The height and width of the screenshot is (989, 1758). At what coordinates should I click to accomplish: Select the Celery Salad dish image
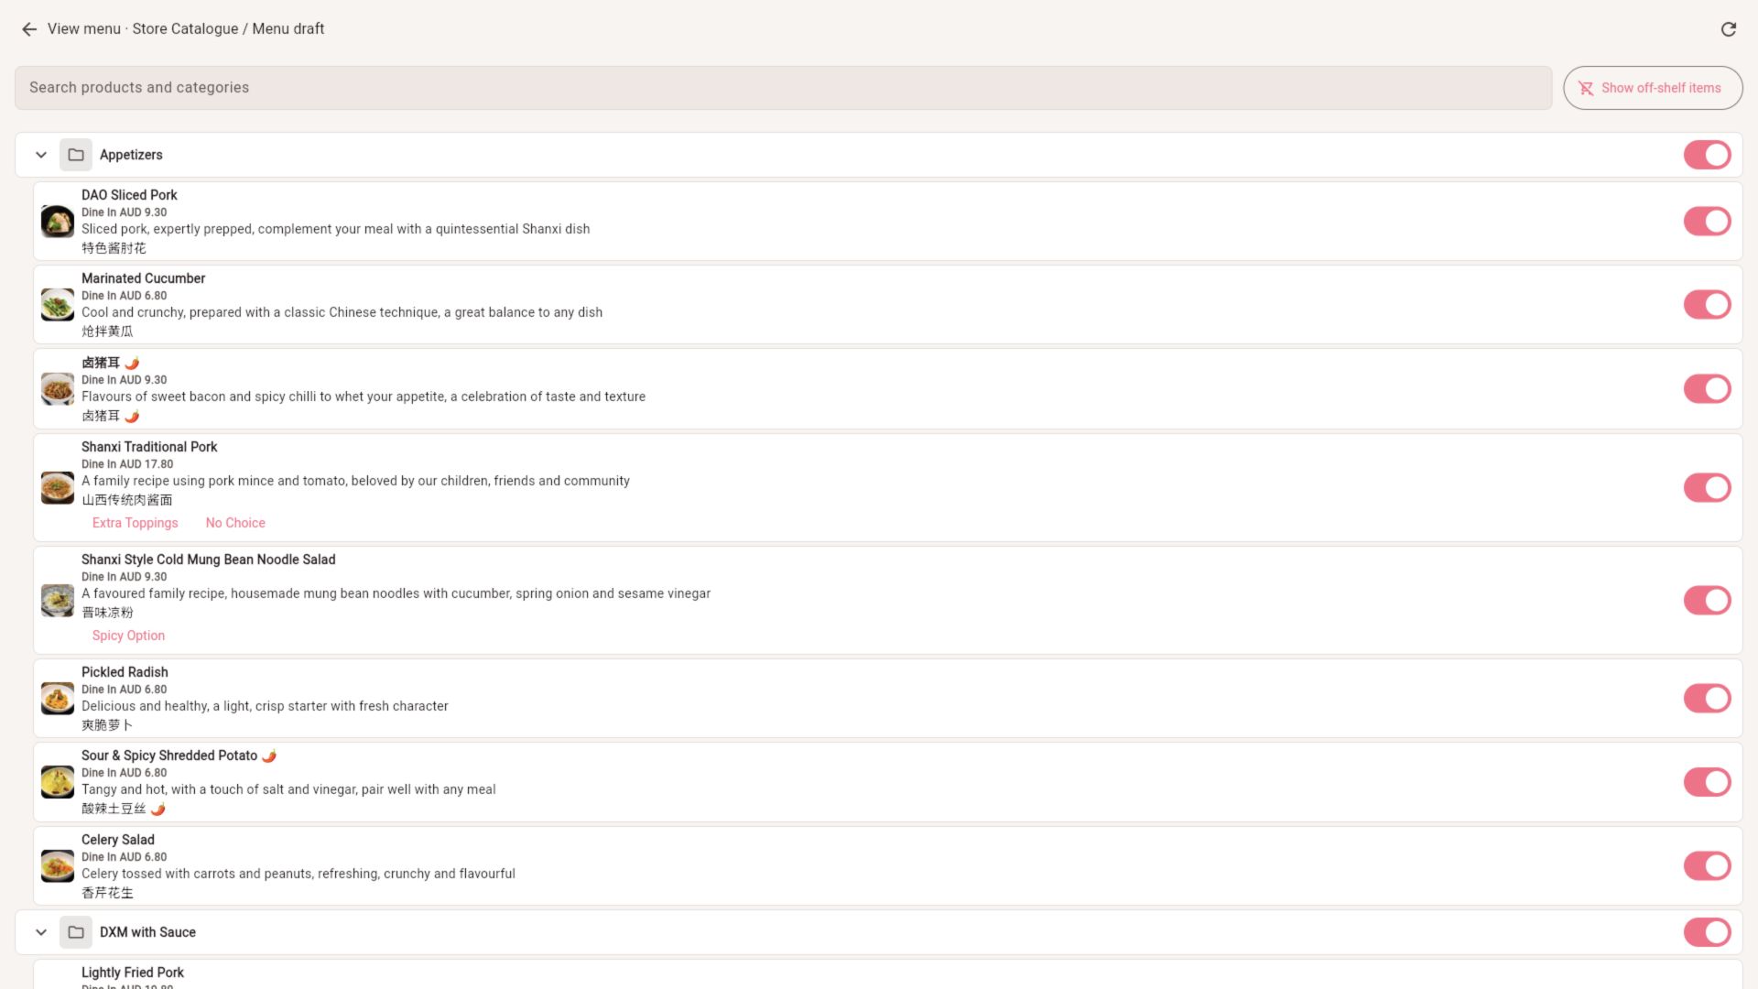pos(58,866)
